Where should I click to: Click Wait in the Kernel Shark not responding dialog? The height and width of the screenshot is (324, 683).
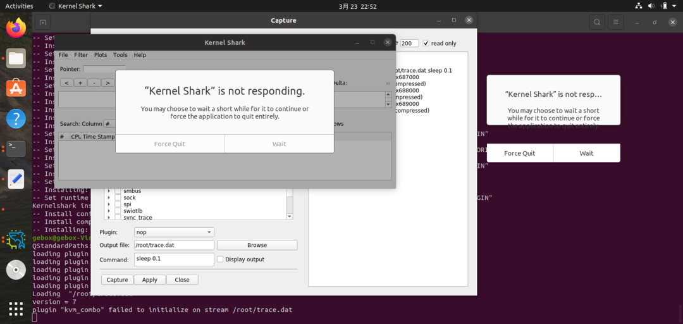tap(280, 144)
